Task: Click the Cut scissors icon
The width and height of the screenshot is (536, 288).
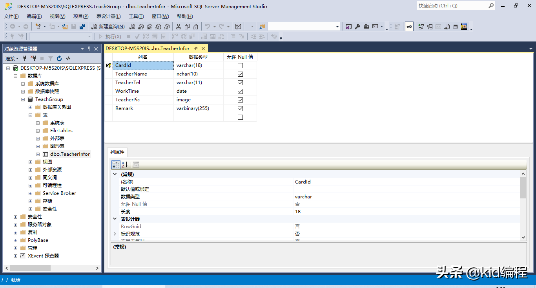Action: [x=179, y=27]
